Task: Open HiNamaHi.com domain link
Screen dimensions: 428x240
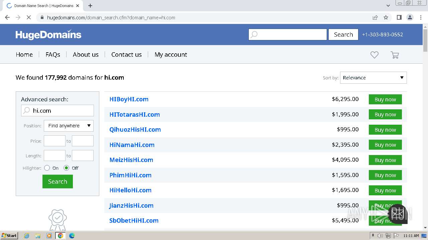Action: tap(132, 145)
